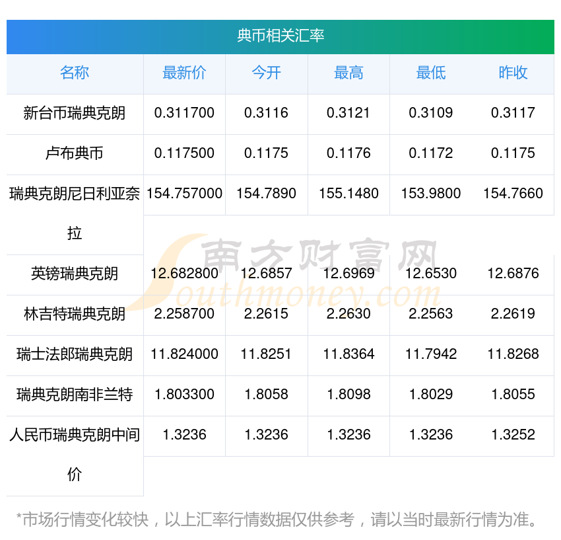Click the latest price value 0.311700
The width and height of the screenshot is (561, 540).
[x=184, y=113]
